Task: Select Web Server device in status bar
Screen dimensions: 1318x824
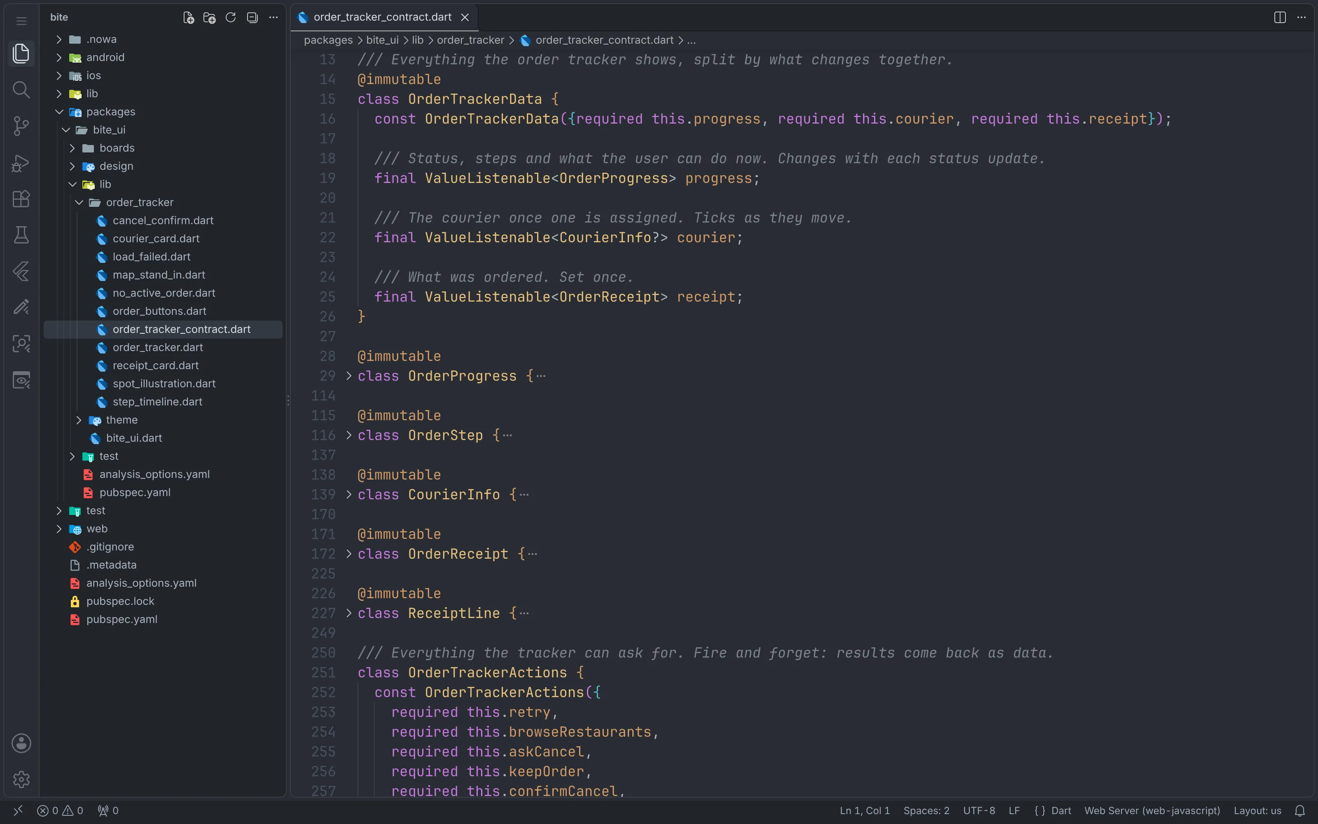Action: pos(1152,810)
